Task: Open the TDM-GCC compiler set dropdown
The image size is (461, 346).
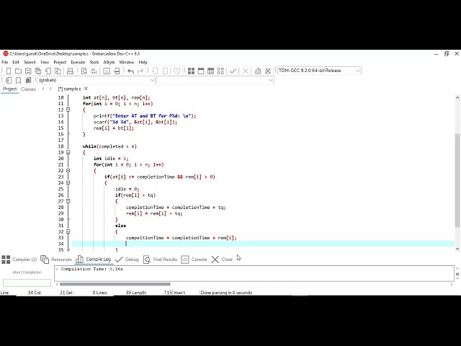Action: tap(319, 71)
